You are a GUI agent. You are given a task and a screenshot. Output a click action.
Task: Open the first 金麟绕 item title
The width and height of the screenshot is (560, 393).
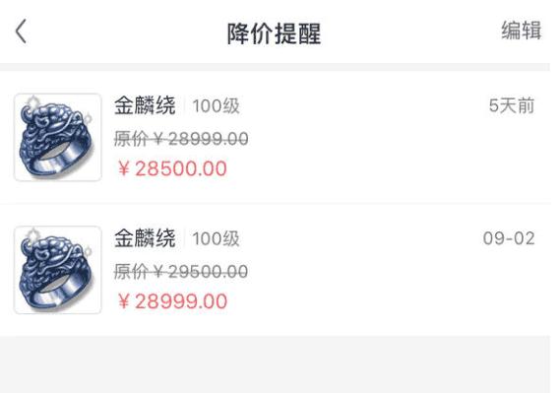[145, 105]
